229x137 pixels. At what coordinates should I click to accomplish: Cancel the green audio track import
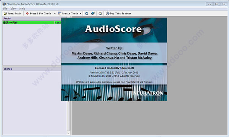coord(58,22)
